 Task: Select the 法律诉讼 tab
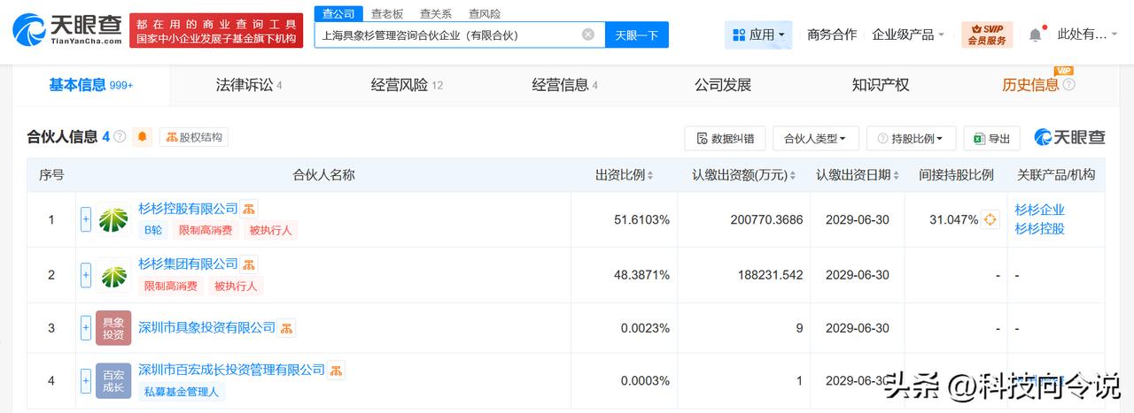pos(249,85)
